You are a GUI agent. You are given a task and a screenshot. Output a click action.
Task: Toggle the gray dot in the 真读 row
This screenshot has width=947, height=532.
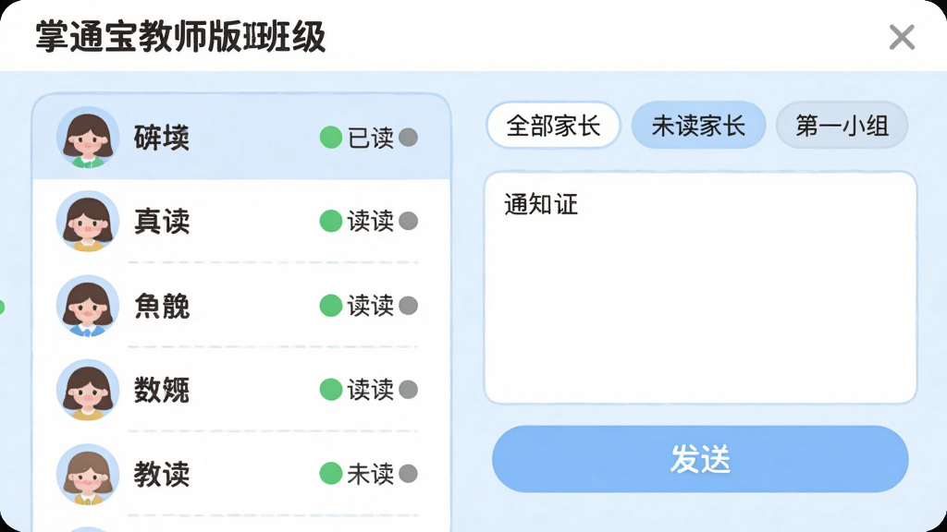tap(408, 221)
